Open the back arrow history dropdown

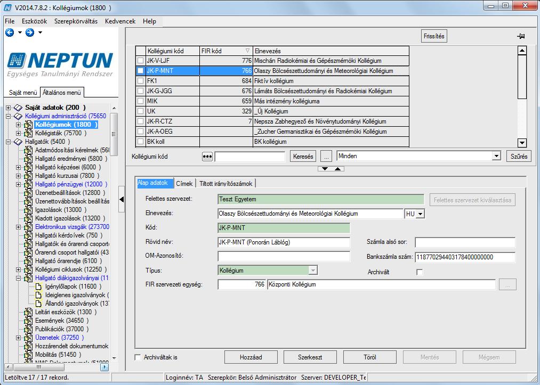click(20, 32)
